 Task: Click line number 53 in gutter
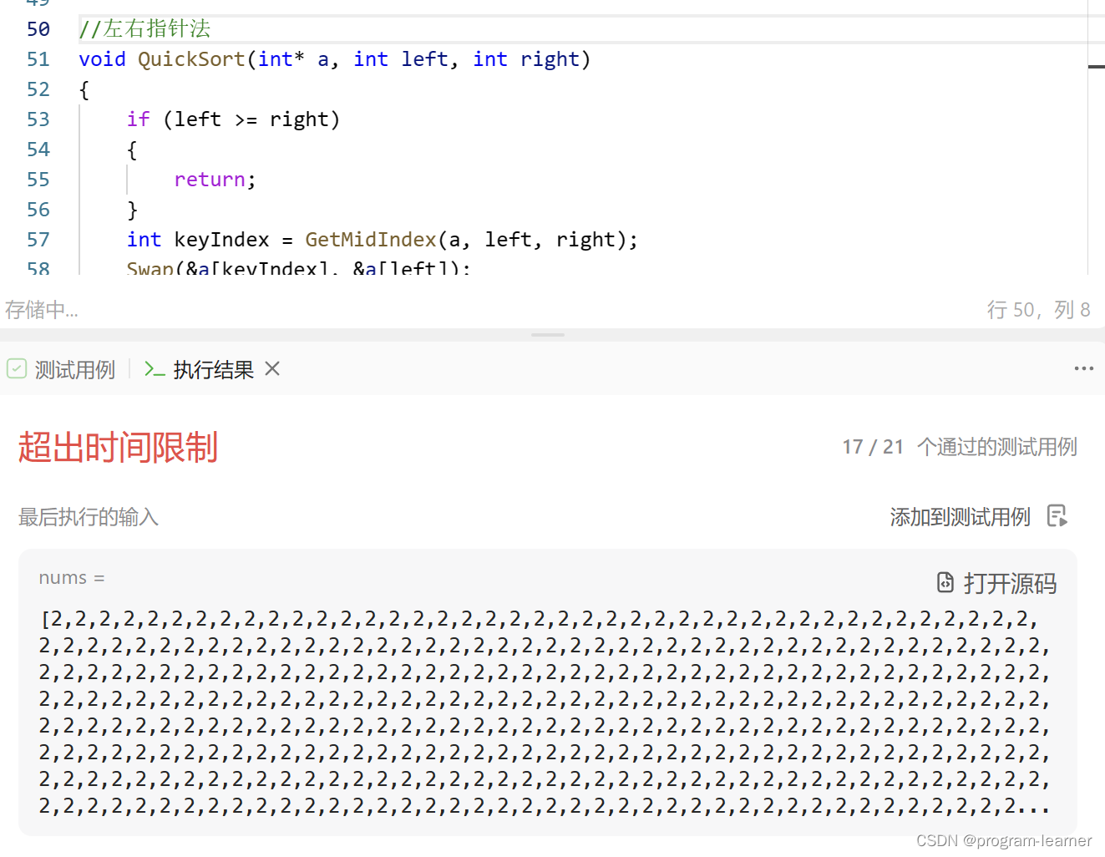coord(38,119)
